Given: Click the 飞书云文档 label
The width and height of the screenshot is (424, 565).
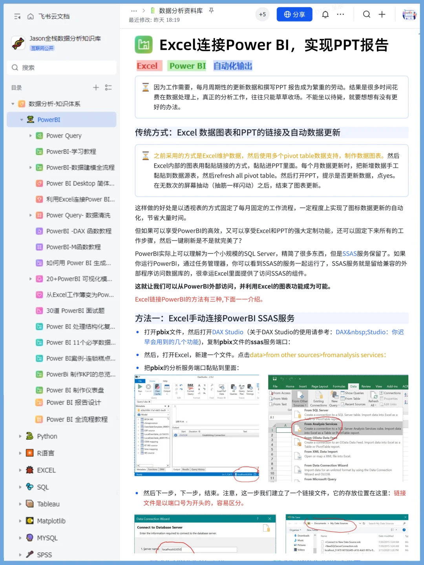Looking at the screenshot, I should 54,16.
